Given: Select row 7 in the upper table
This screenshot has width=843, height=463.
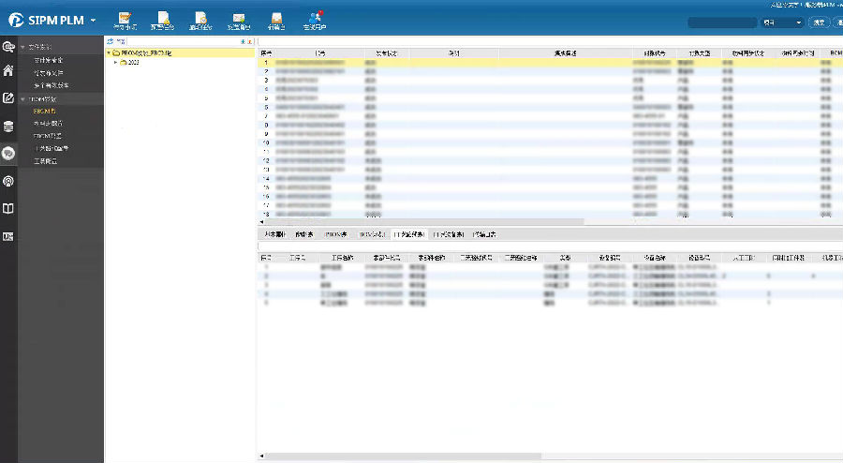Looking at the screenshot, I should [x=551, y=116].
